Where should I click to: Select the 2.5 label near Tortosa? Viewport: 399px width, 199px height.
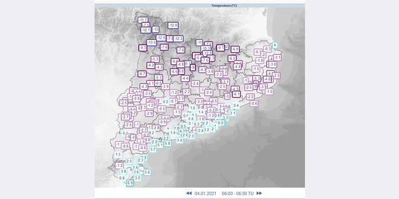click(129, 161)
